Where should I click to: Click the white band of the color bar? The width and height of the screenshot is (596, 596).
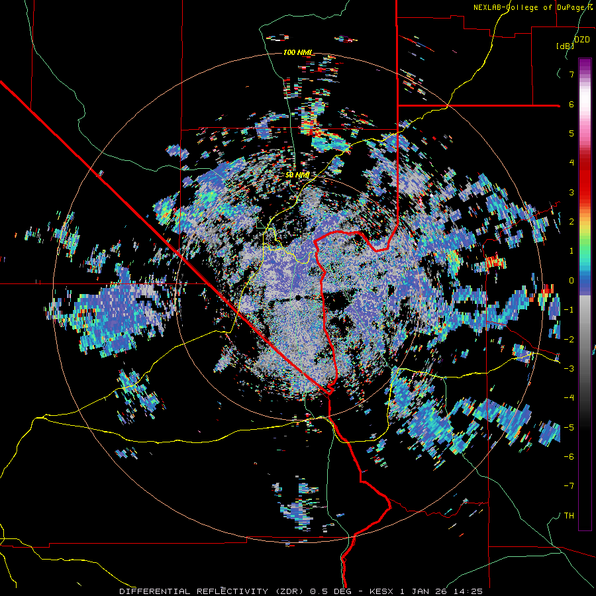[x=585, y=99]
